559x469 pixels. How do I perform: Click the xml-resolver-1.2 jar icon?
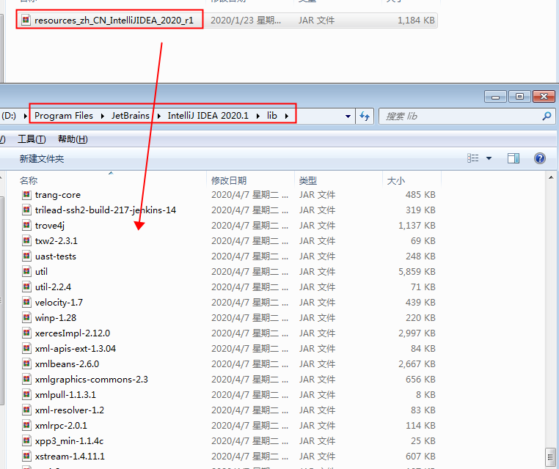[26, 410]
